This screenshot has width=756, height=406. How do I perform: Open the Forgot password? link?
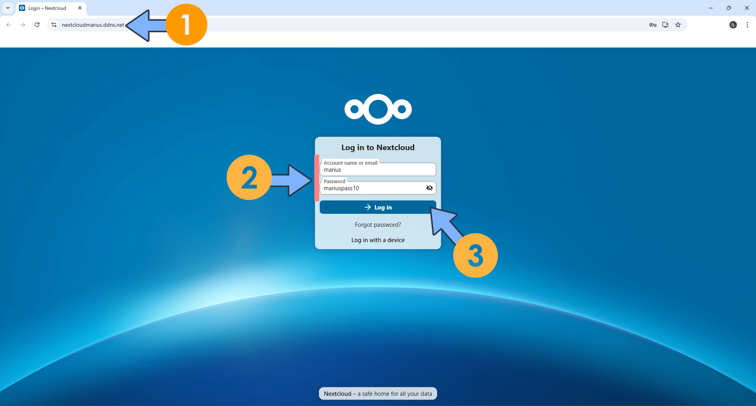pos(378,225)
